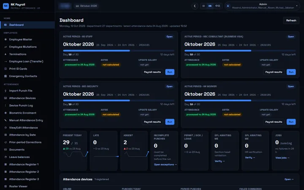Click the 0H Worker period progress bar
Viewport: 304px width, 190px height.
(x=240, y=100)
